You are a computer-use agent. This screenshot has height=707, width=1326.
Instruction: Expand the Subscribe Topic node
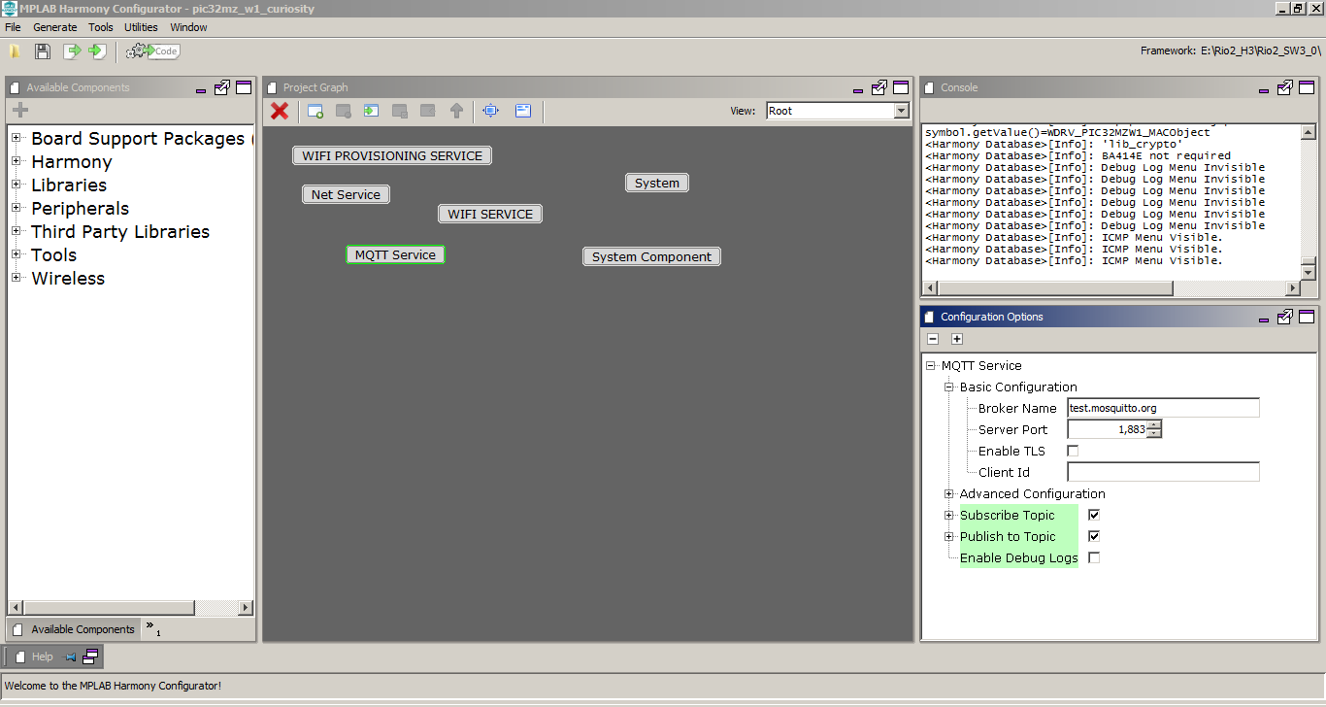click(950, 515)
